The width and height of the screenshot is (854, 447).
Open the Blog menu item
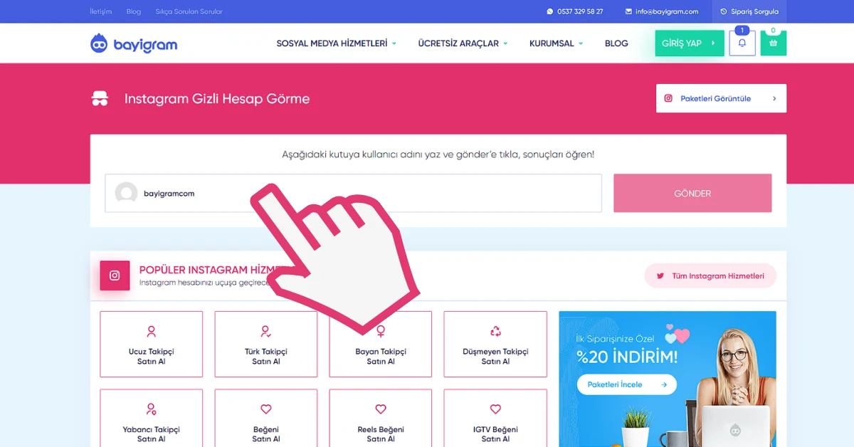[x=616, y=43]
